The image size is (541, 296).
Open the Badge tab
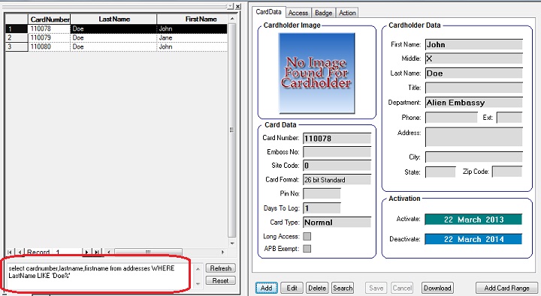click(323, 13)
